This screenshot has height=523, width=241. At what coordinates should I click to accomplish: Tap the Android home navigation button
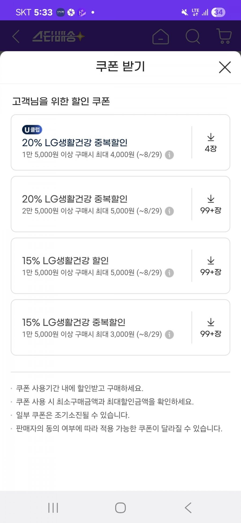(x=120, y=508)
